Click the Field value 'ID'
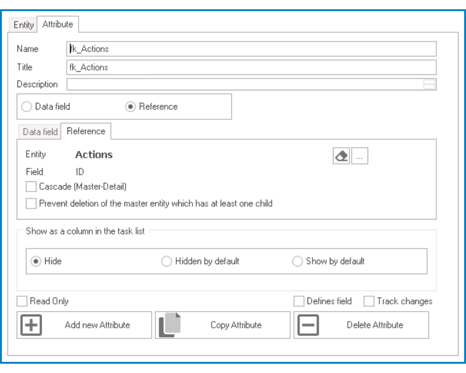 coord(80,171)
